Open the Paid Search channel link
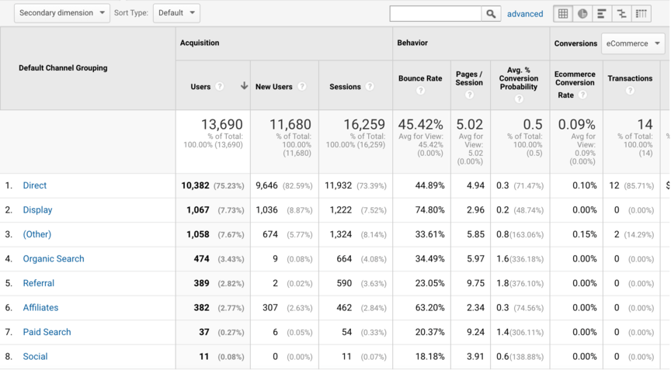Viewport: 671px width, 370px height. (x=47, y=332)
